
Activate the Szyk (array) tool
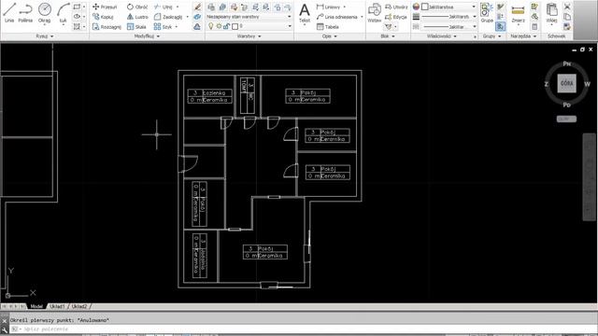coord(164,27)
